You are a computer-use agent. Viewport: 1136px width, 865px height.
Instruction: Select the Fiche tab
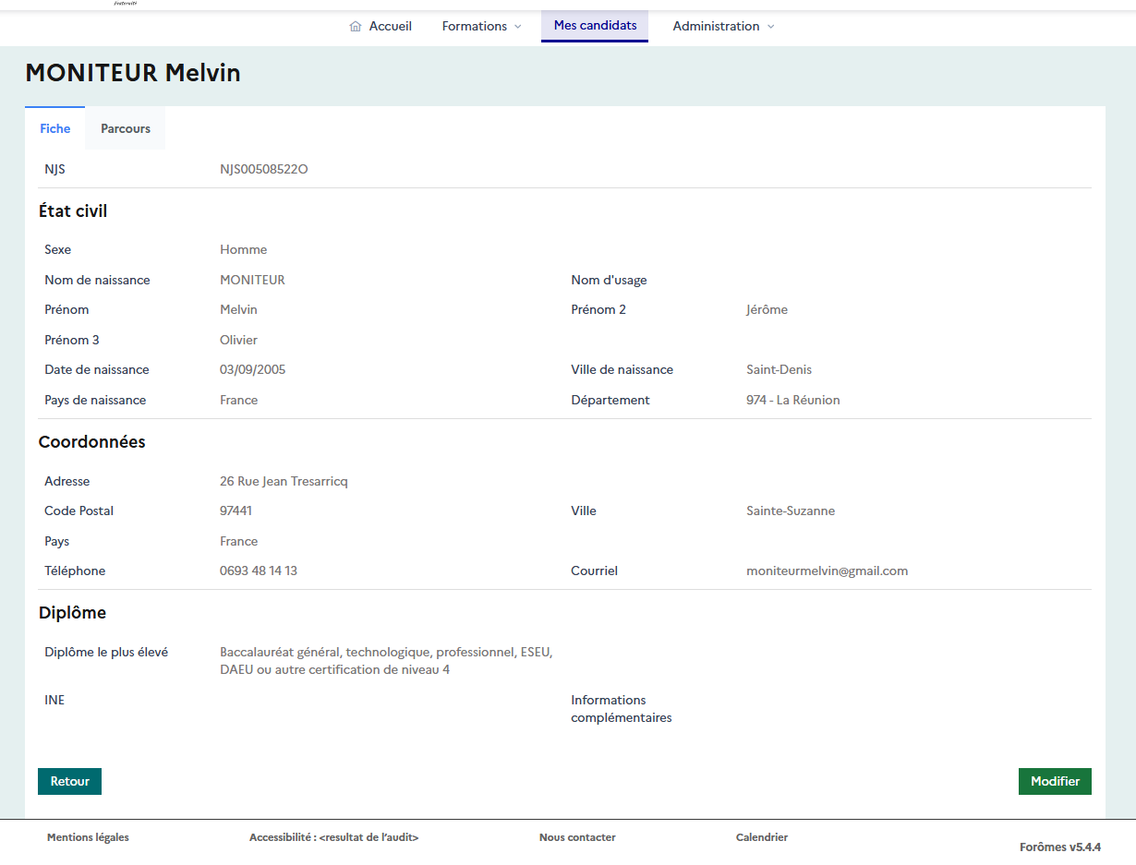55,128
